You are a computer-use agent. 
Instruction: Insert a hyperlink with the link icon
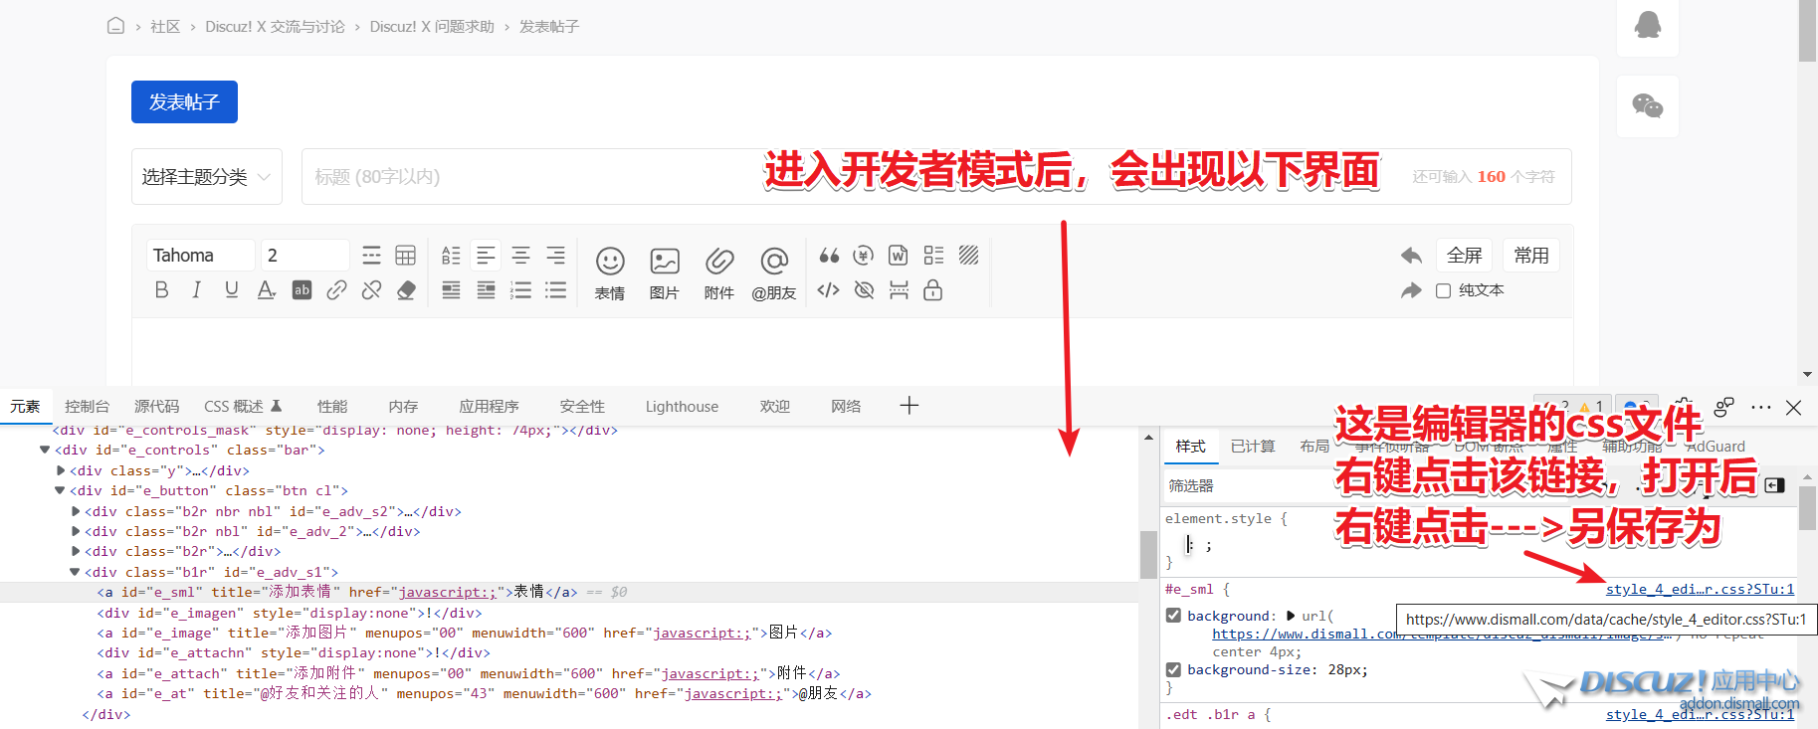[336, 290]
